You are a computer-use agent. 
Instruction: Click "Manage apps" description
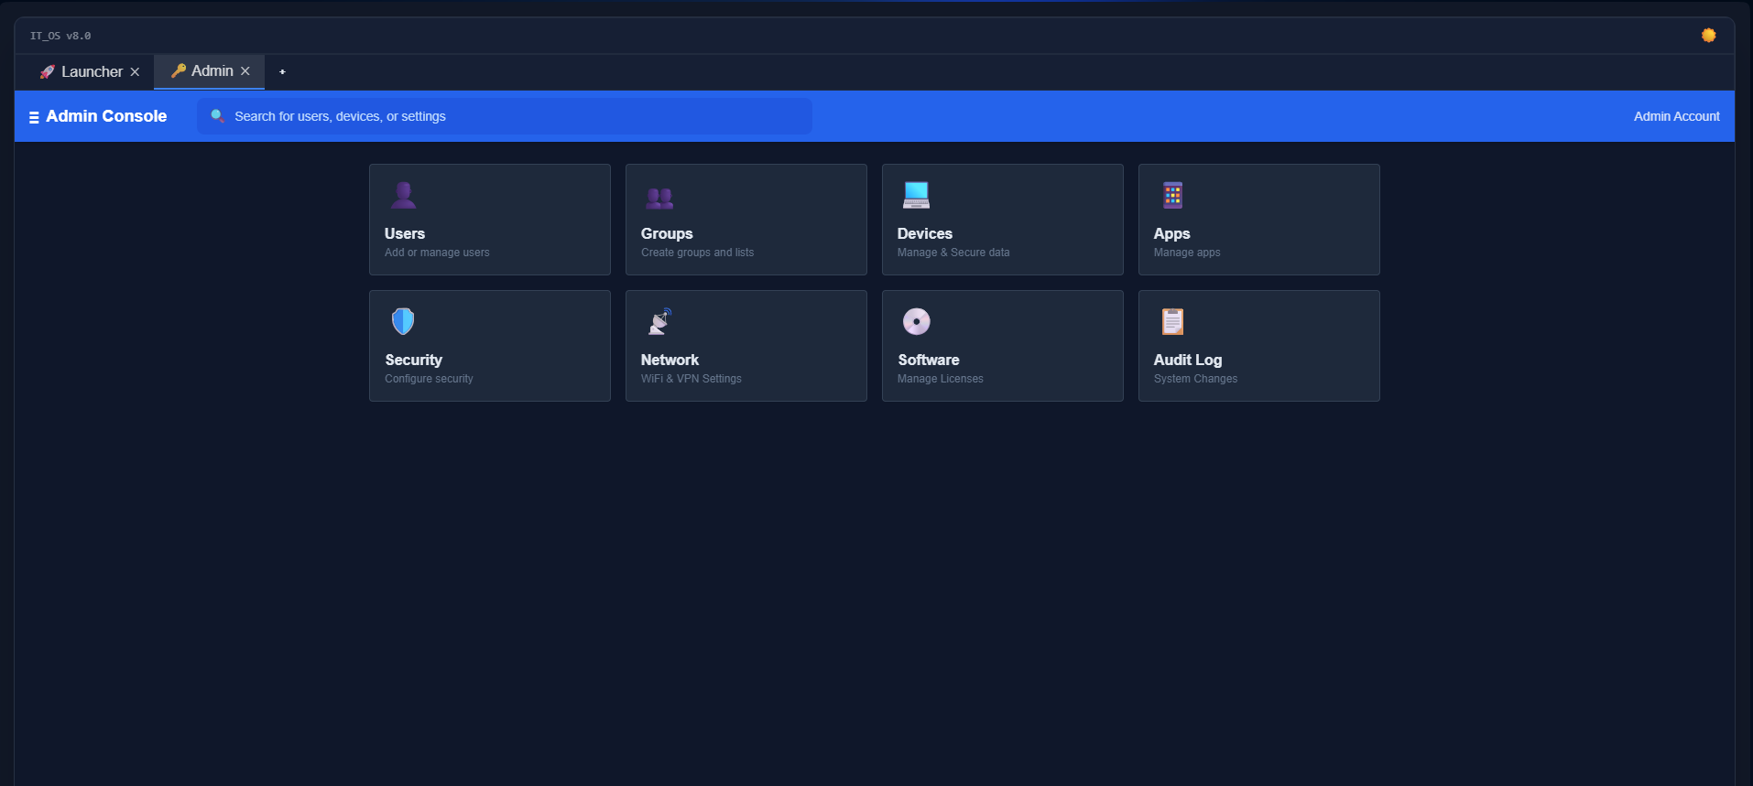(1187, 253)
